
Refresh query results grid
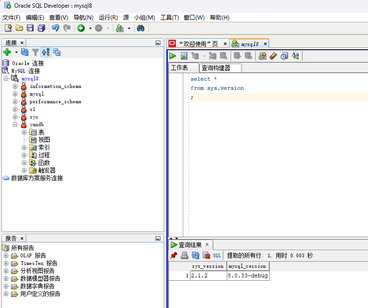[x=196, y=255]
